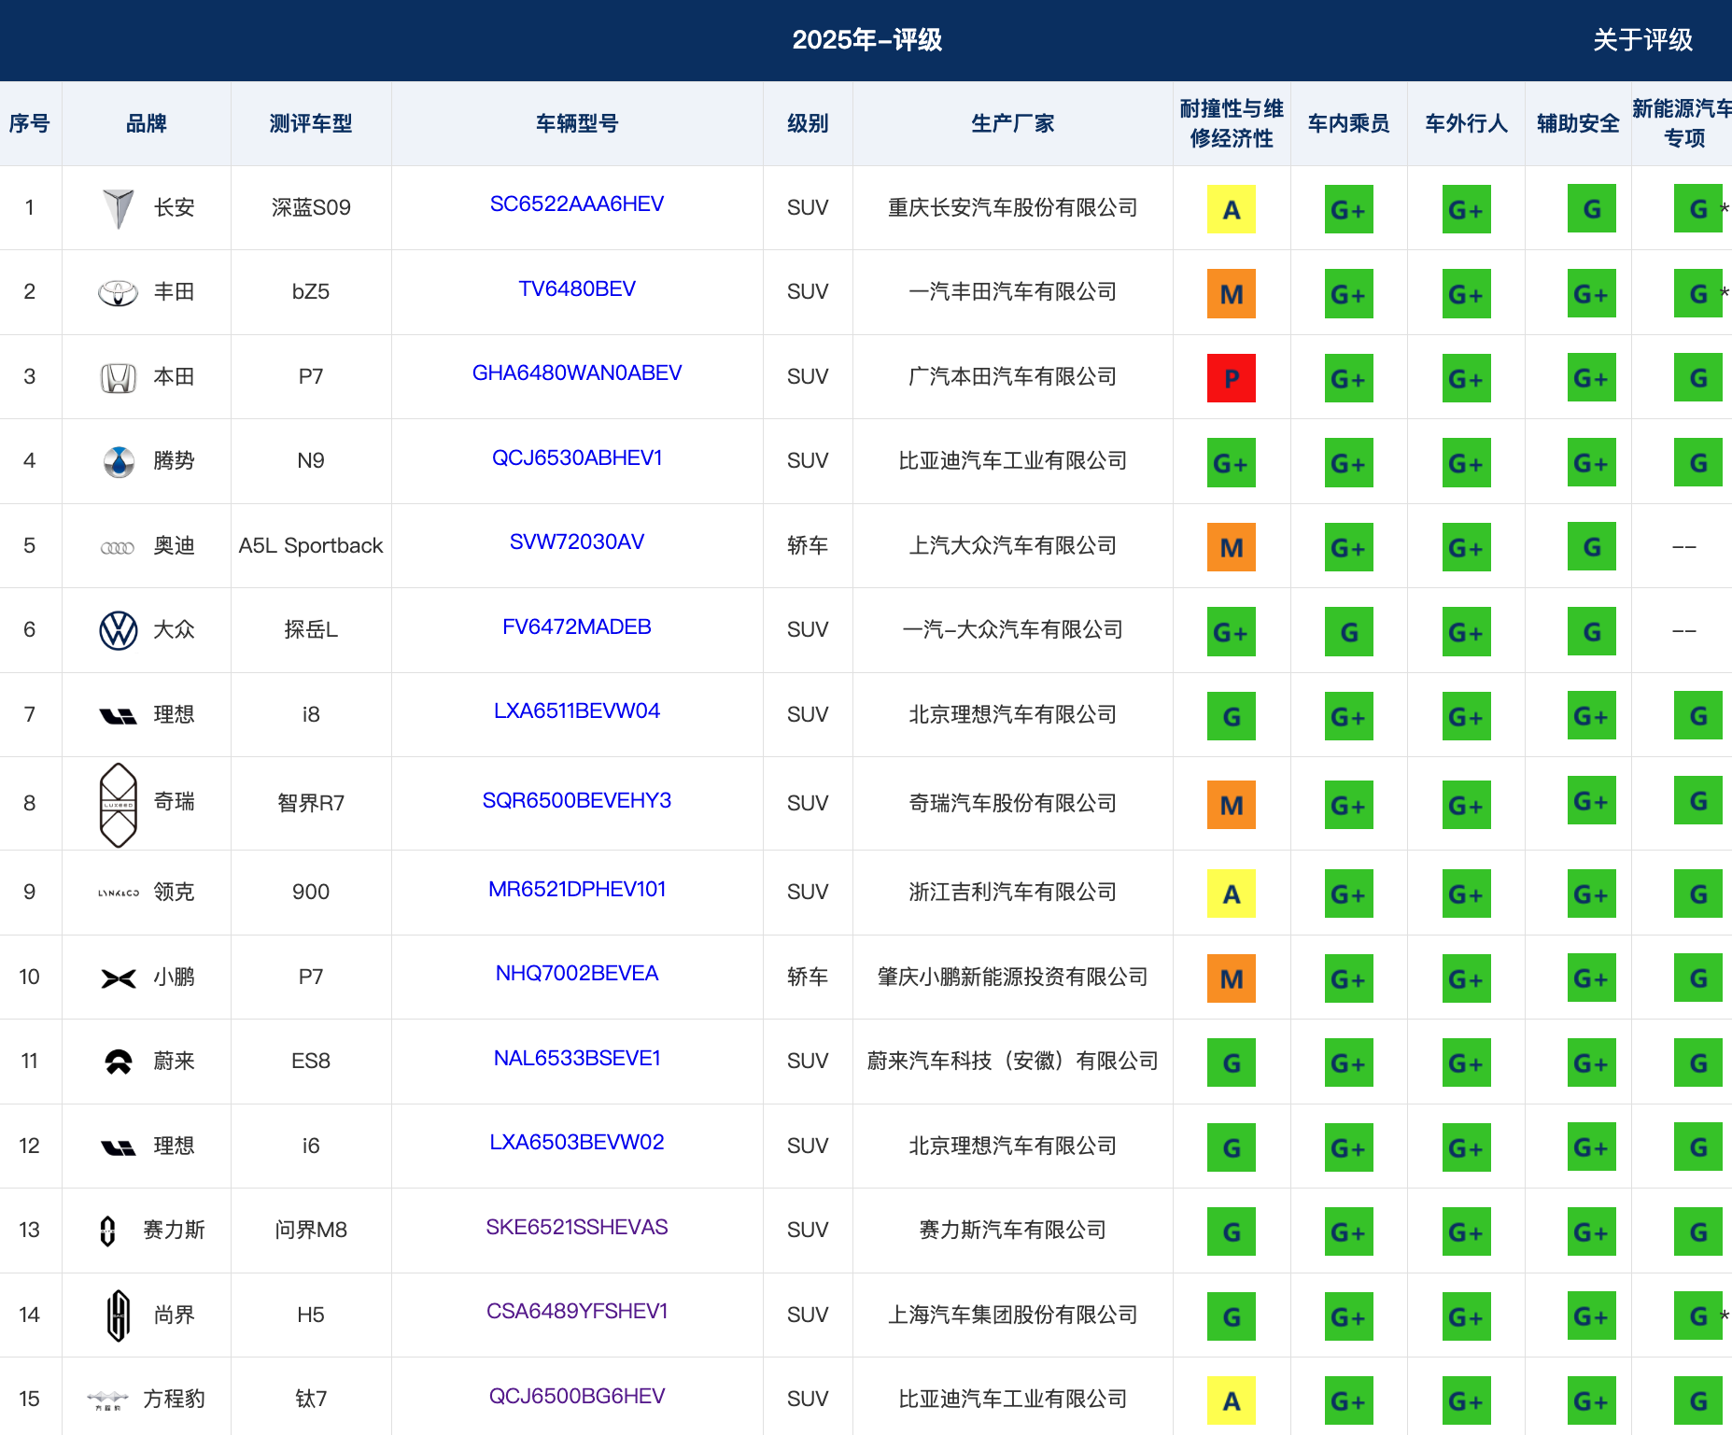Select the 2025年-评级 header tab

(866, 40)
